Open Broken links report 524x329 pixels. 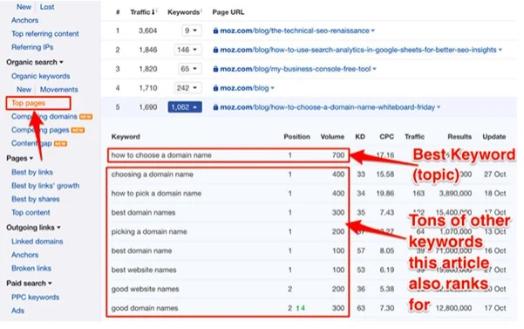click(31, 268)
